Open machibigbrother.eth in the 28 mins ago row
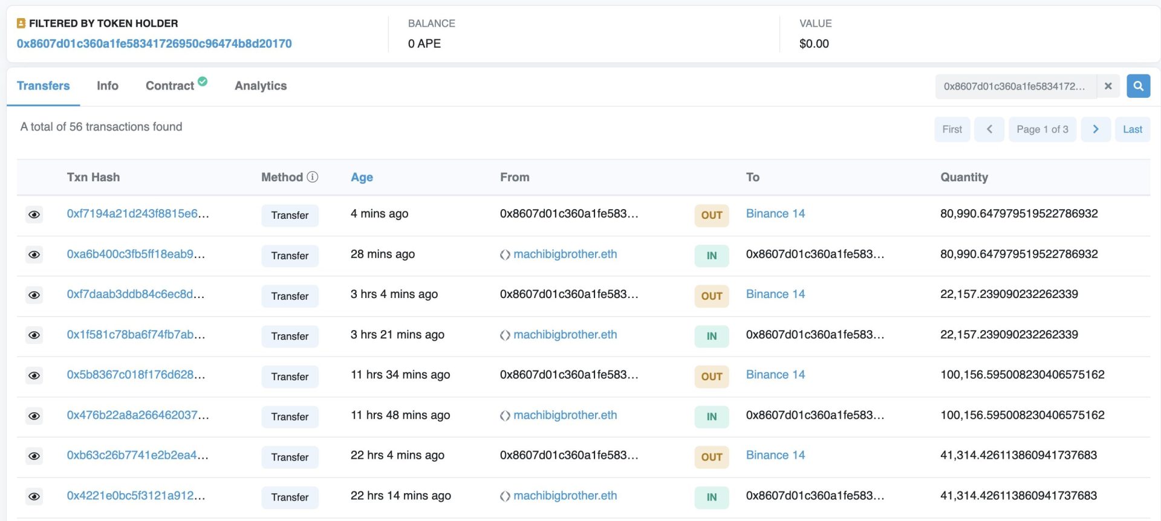 [565, 254]
